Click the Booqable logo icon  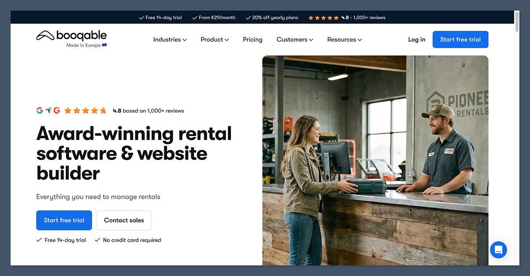point(45,36)
